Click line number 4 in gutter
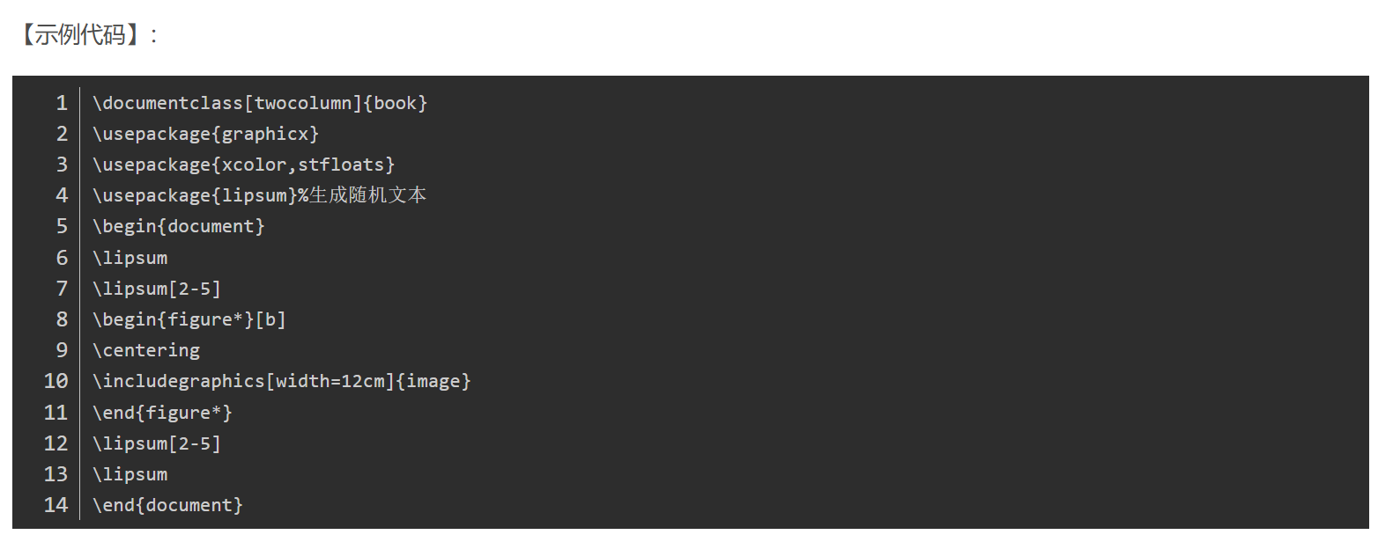 click(x=62, y=195)
